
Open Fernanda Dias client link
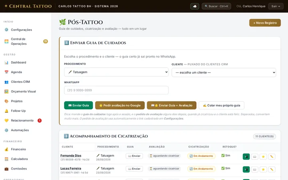tap(71, 156)
